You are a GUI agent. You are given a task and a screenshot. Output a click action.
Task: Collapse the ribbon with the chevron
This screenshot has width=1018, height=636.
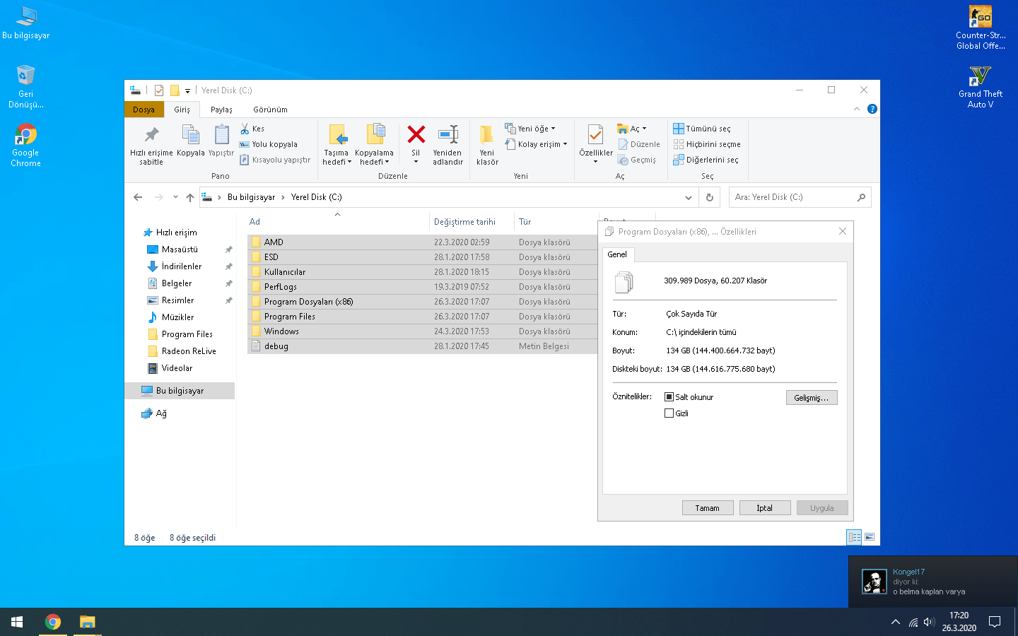(857, 109)
